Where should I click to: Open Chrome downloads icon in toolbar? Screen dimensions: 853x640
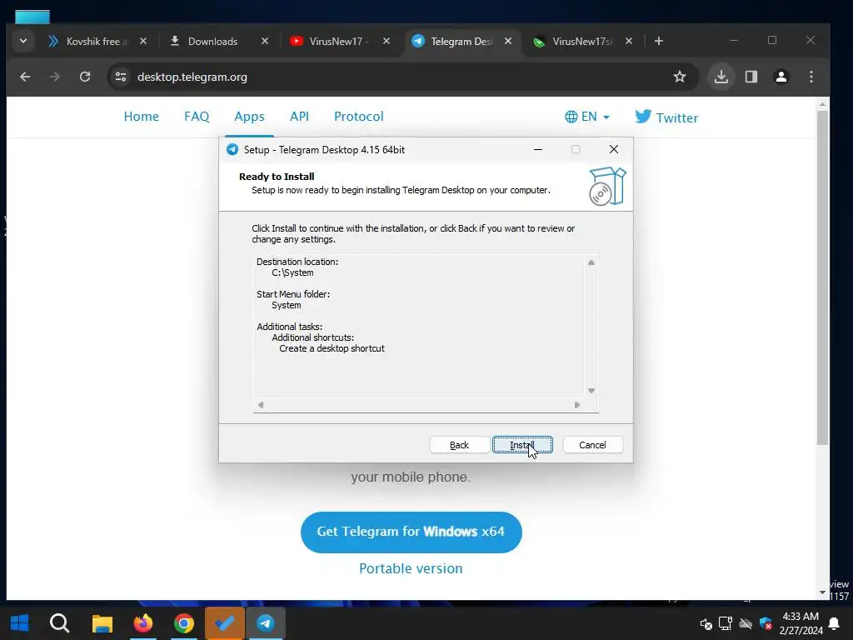click(721, 77)
